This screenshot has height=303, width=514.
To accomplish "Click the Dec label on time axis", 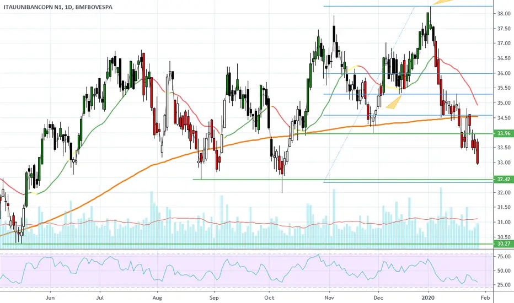I will click(378, 297).
